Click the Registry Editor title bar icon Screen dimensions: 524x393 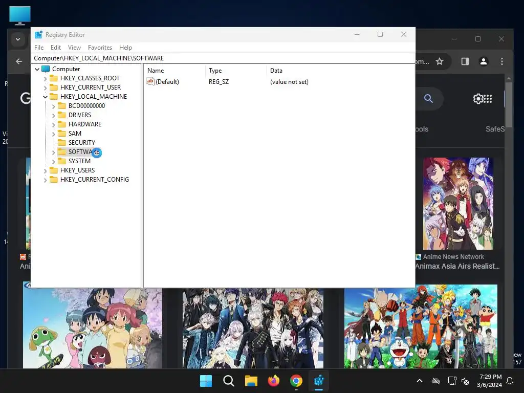coord(38,35)
